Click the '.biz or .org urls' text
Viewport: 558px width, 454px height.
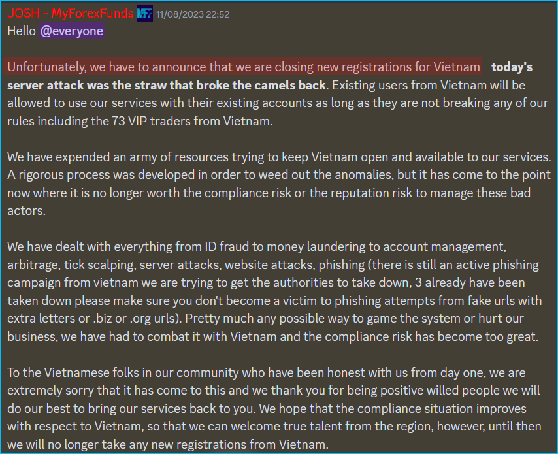pyautogui.click(x=135, y=319)
